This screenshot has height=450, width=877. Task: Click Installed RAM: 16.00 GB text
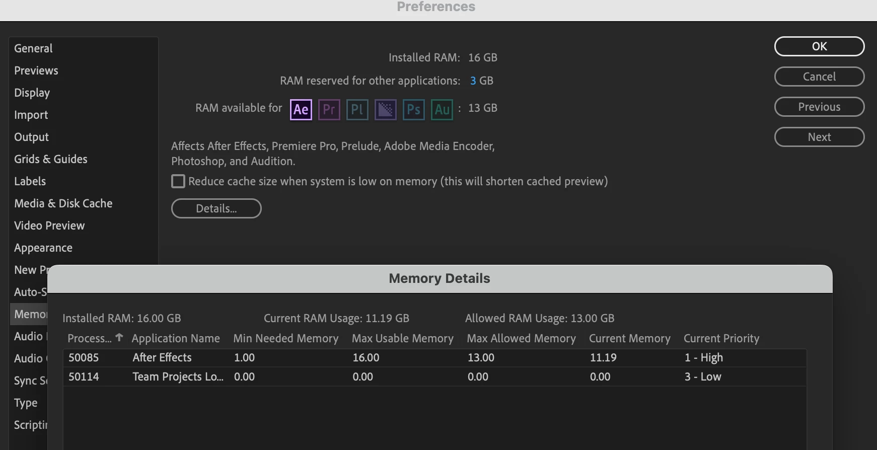pos(121,318)
